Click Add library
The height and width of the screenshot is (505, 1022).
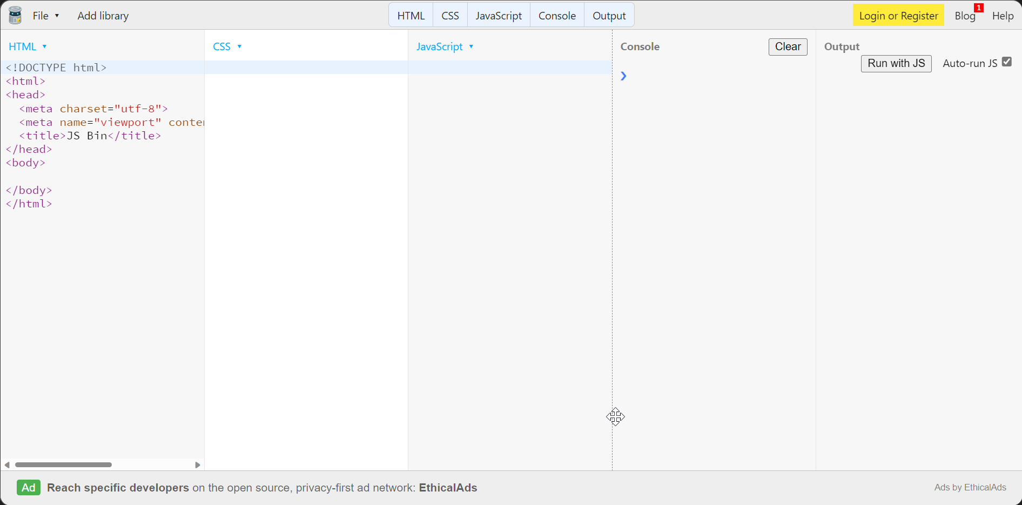click(x=103, y=16)
